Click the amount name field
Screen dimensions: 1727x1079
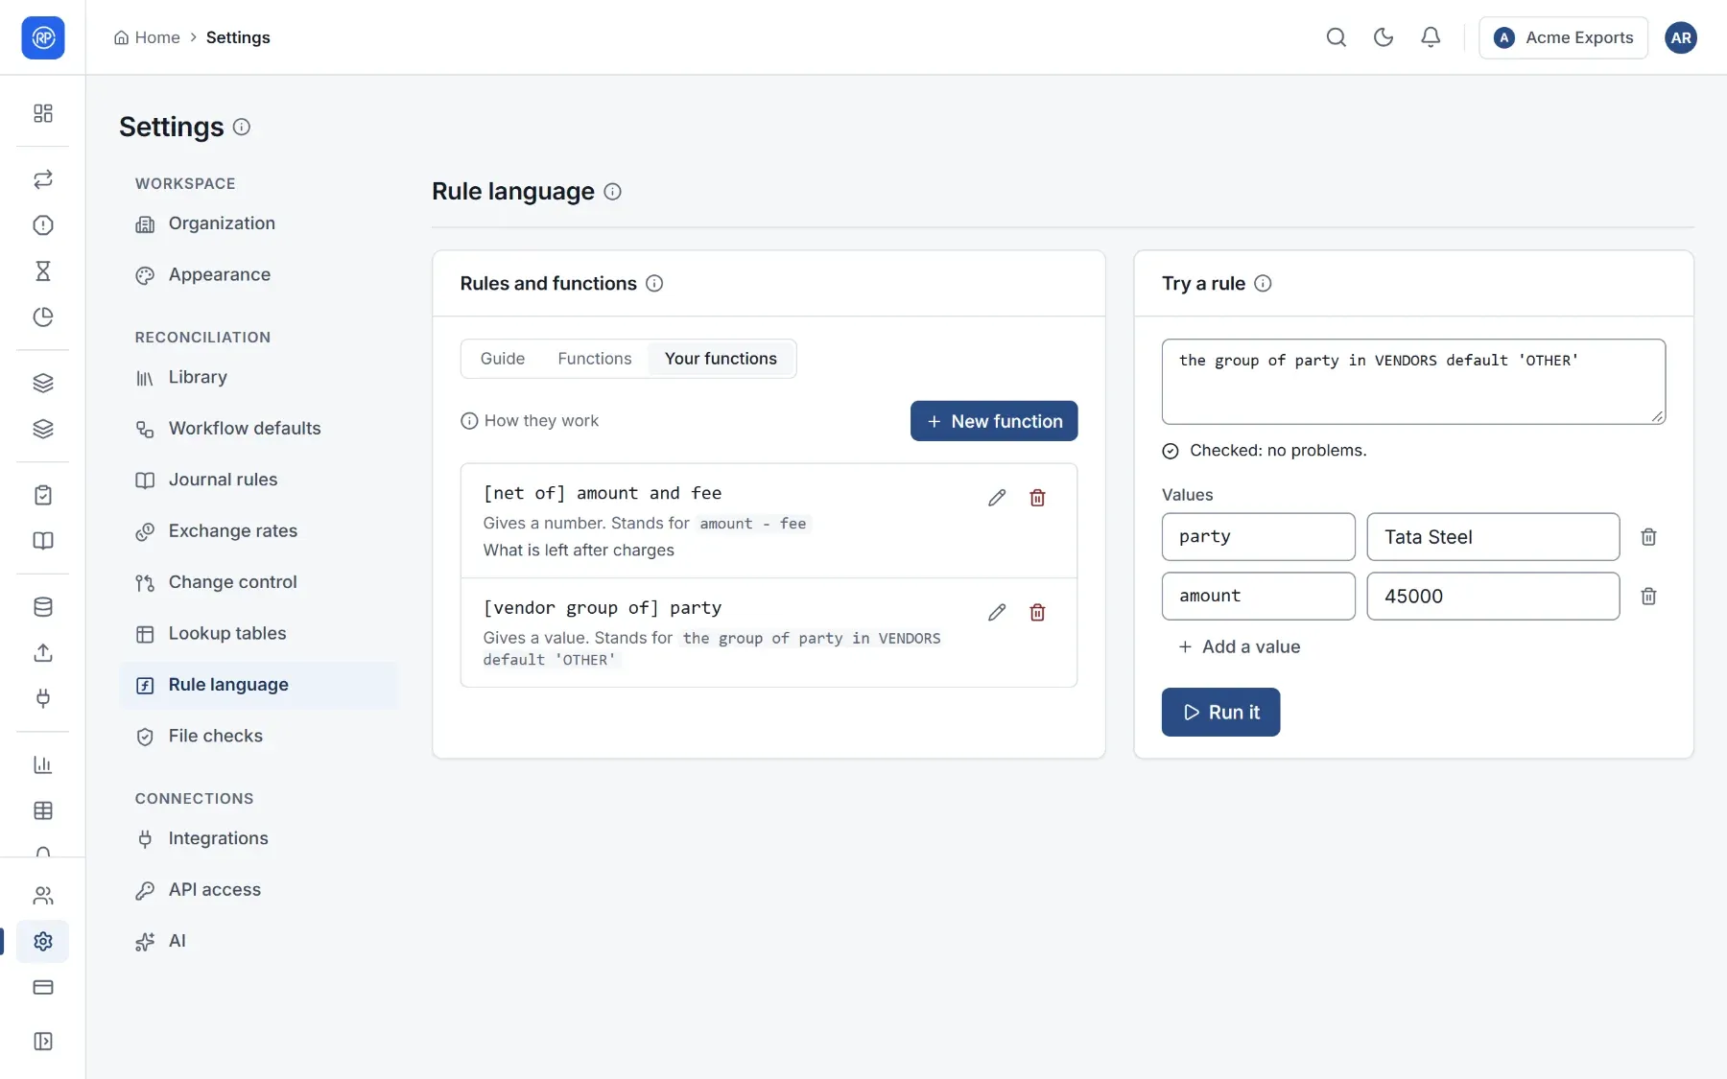pyautogui.click(x=1258, y=597)
